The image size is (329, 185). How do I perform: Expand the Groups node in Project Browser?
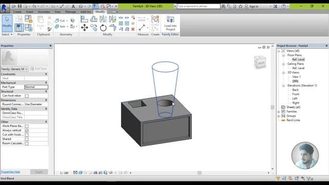point(279,116)
